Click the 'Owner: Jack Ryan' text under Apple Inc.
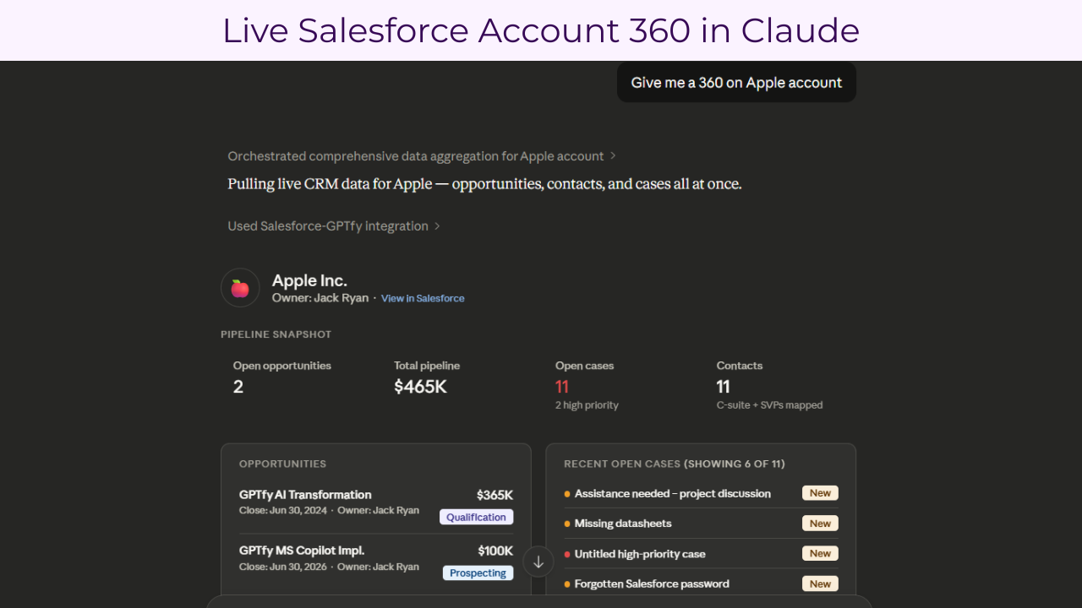1082x608 pixels. (x=320, y=298)
